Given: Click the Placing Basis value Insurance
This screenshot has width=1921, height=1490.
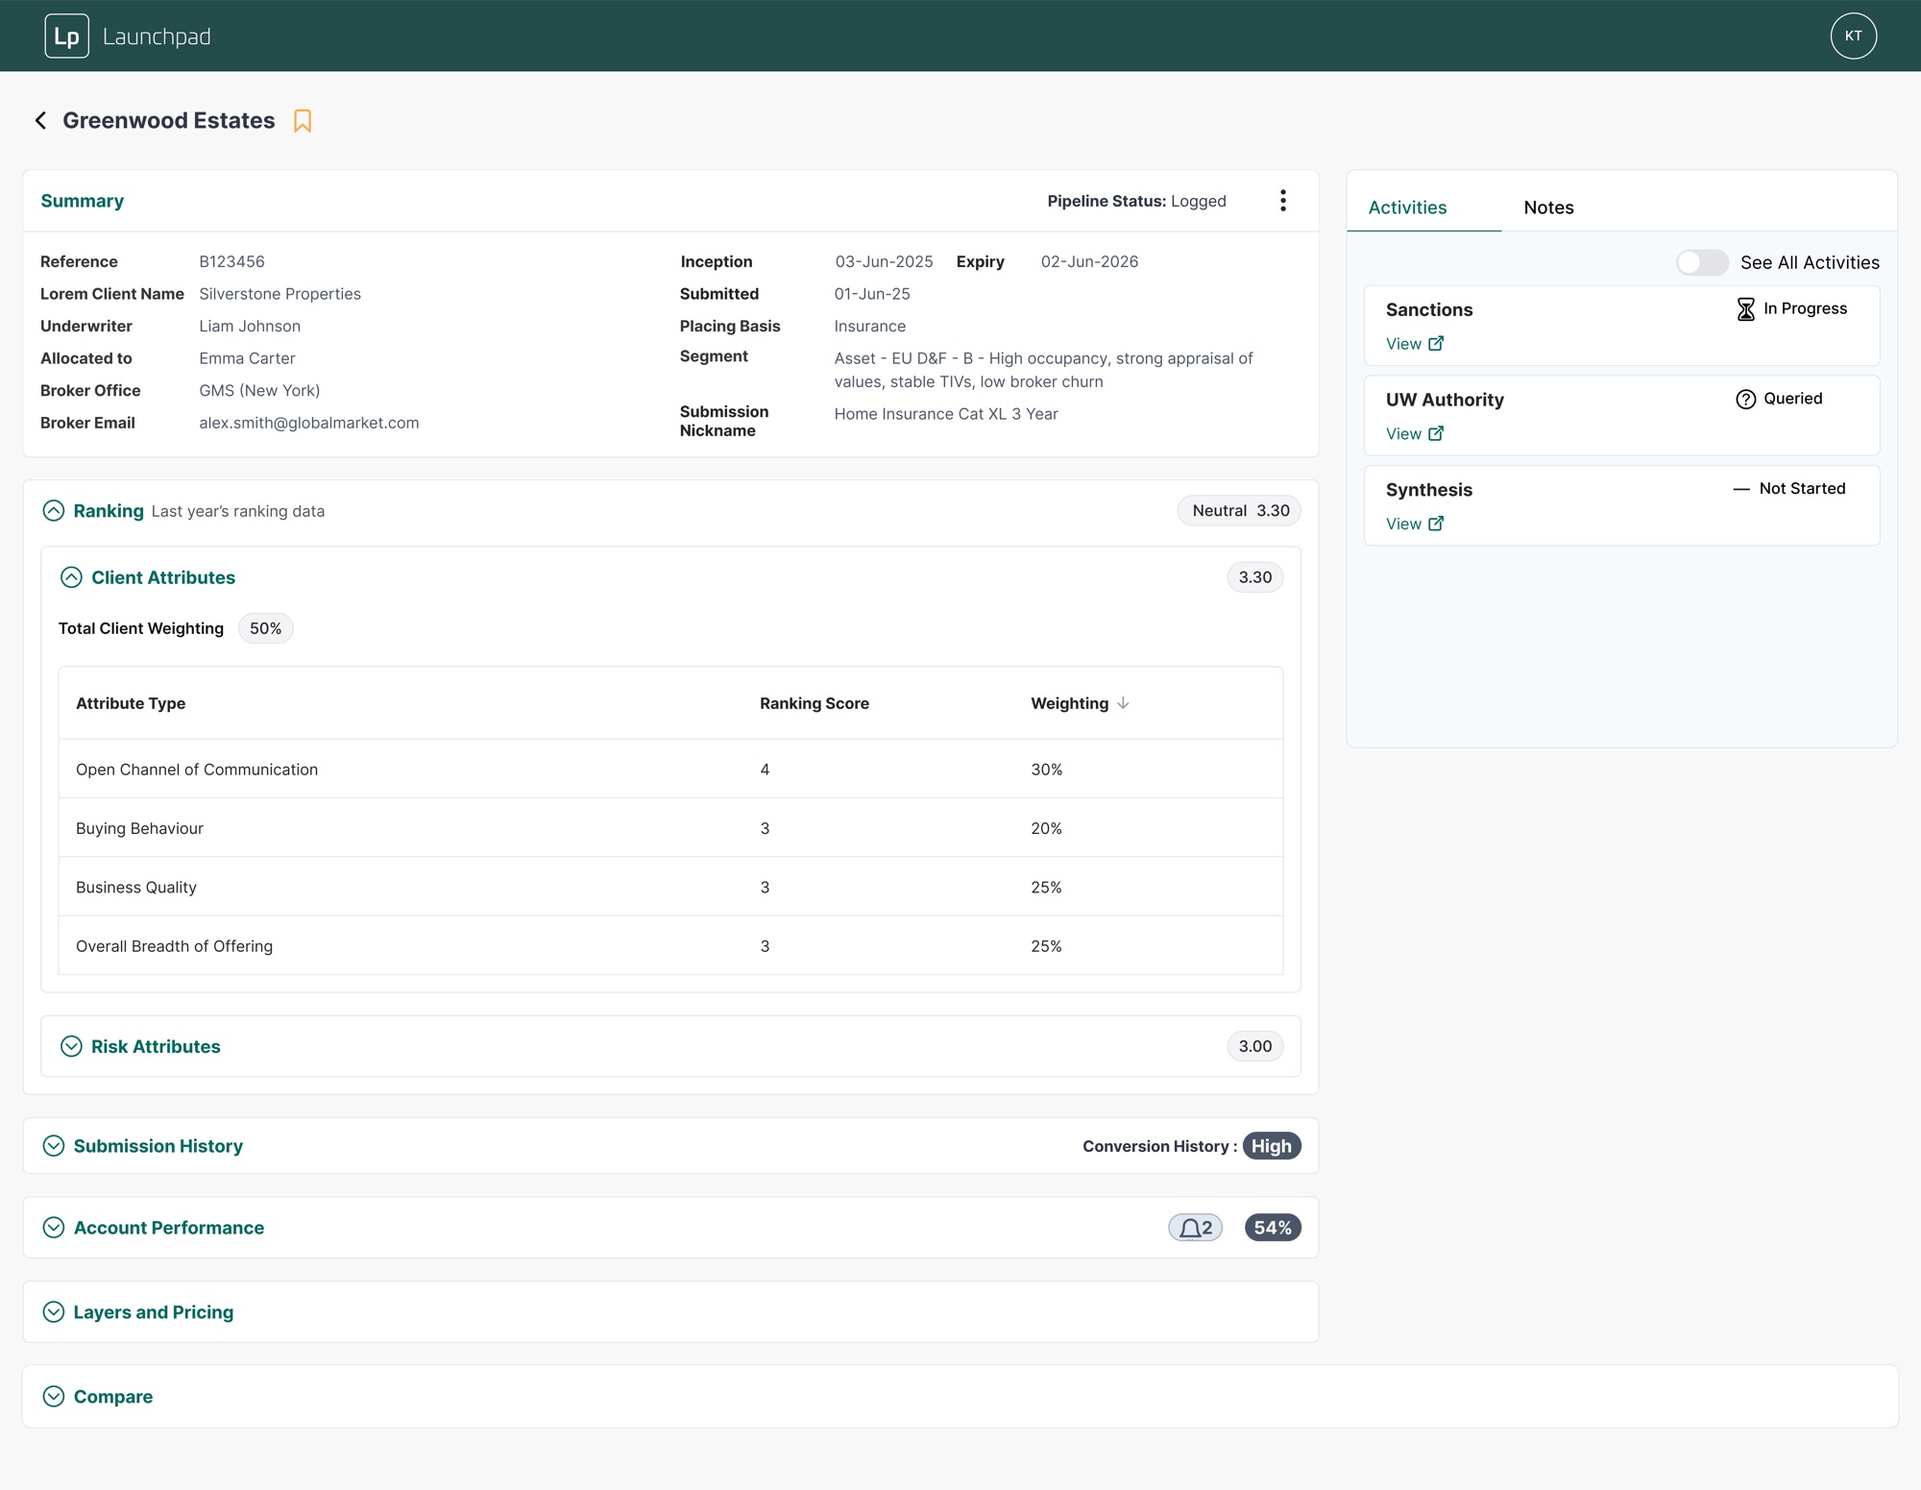Looking at the screenshot, I should [x=869, y=327].
